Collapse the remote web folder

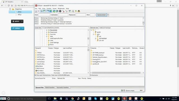coord(93,34)
